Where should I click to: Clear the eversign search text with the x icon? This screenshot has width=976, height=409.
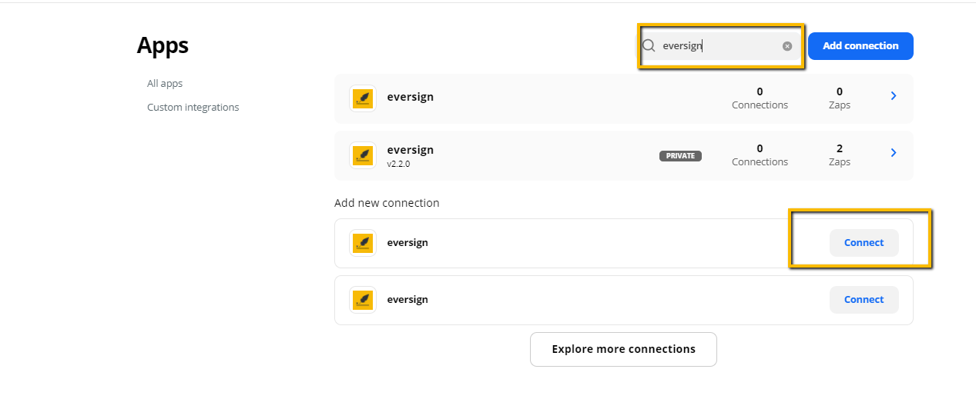coord(787,46)
